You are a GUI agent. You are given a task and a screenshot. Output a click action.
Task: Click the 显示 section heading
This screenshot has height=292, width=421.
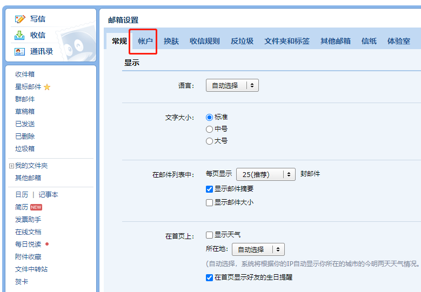132,63
